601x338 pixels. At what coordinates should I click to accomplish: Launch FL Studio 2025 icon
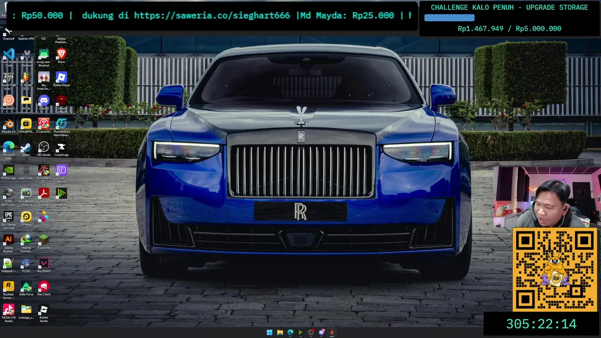coord(26,80)
